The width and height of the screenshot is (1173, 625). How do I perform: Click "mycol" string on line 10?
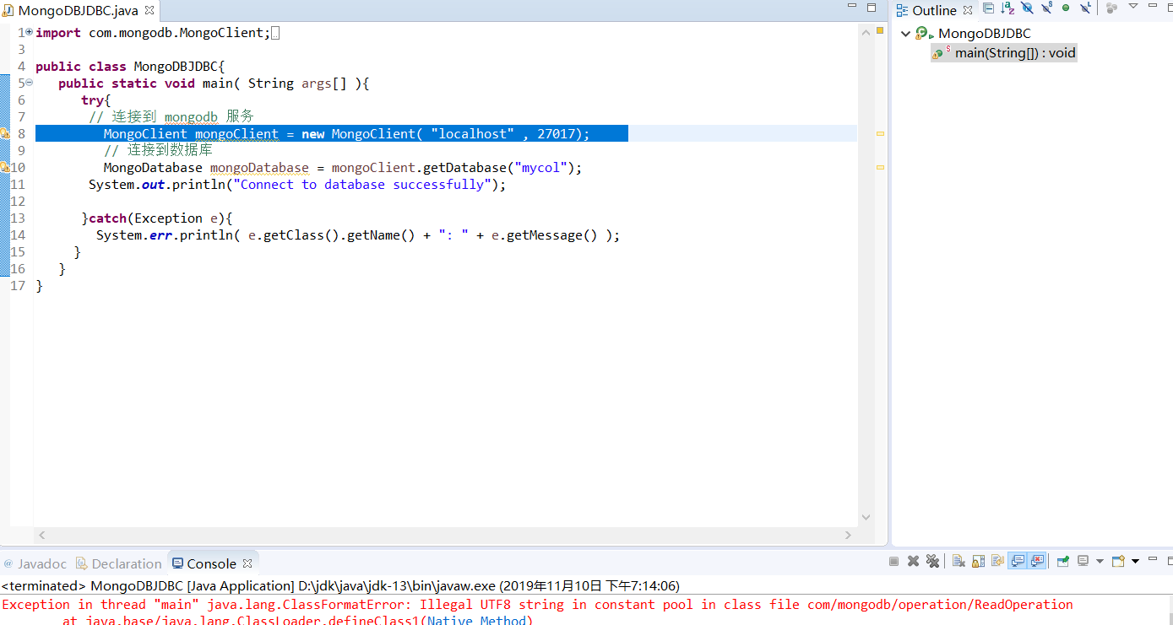tap(540, 167)
